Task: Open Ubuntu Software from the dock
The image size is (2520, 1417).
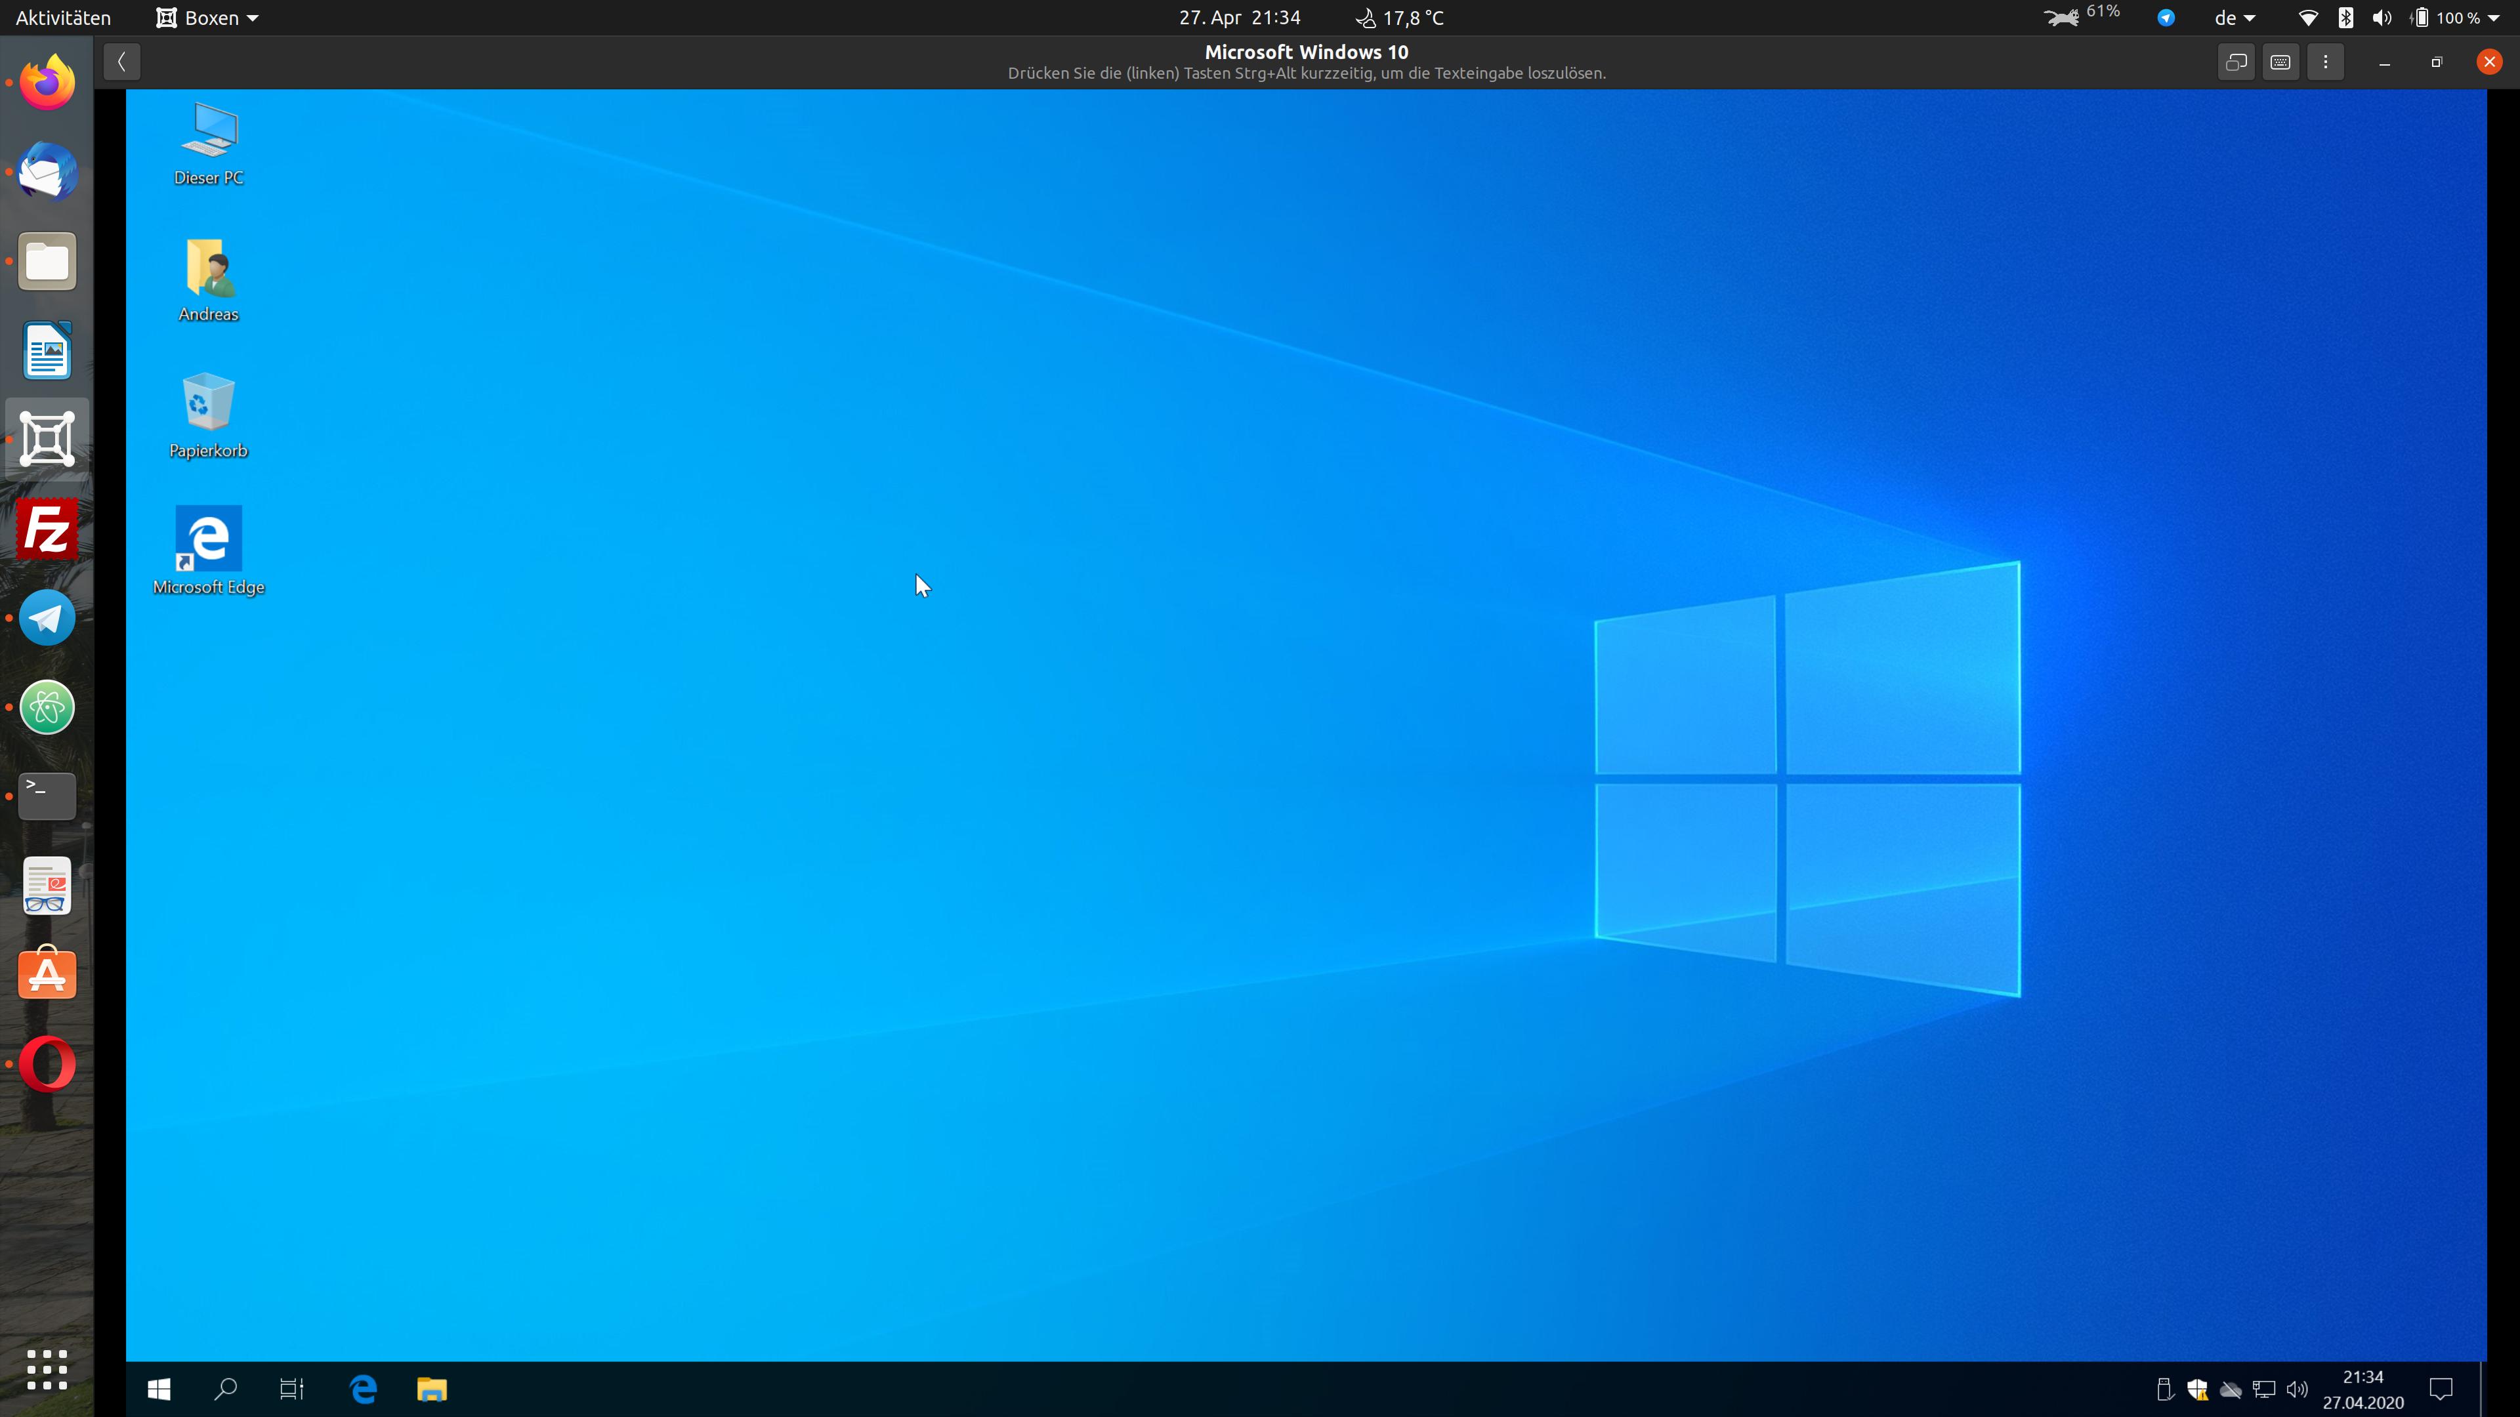Action: click(47, 973)
